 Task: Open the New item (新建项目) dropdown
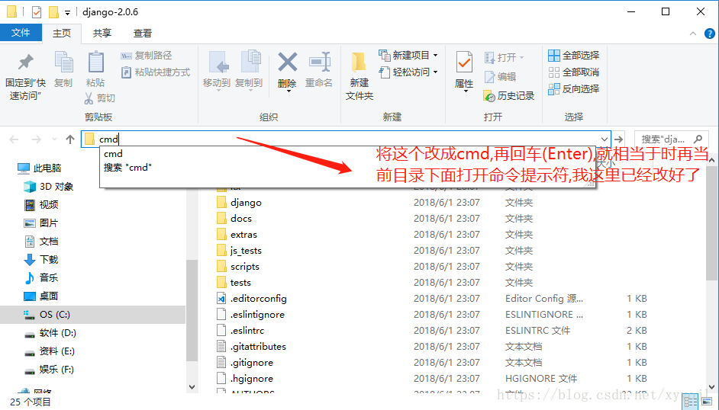pyautogui.click(x=408, y=56)
